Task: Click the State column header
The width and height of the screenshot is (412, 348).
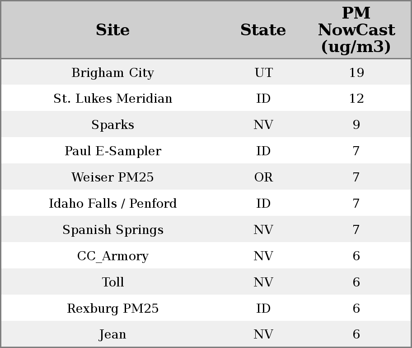Action: pyautogui.click(x=263, y=30)
